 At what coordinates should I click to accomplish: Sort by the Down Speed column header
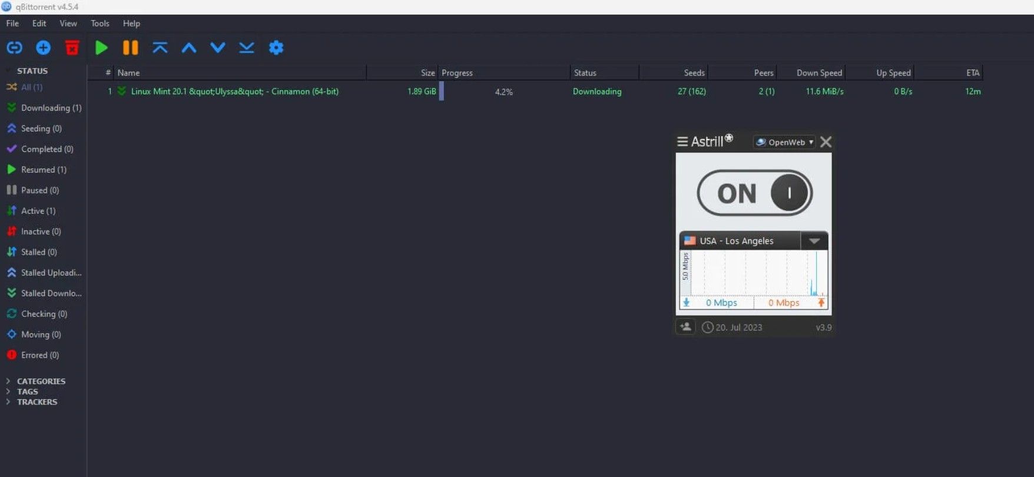(811, 73)
